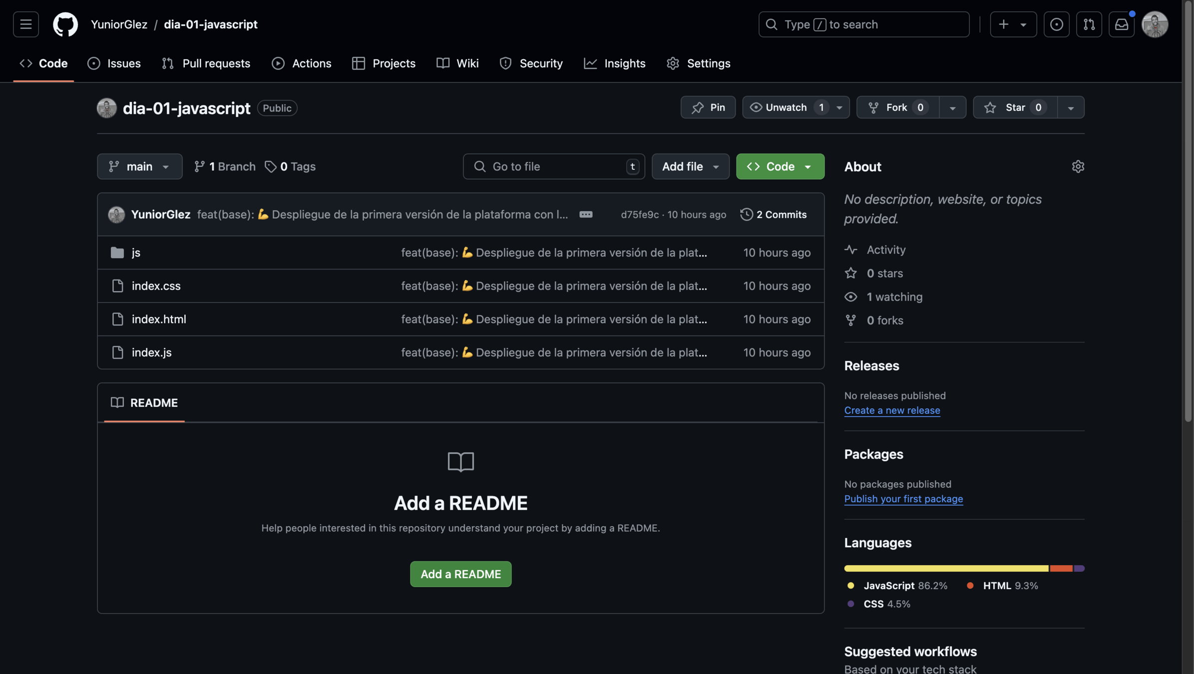Expand commit message ellipsis button
The width and height of the screenshot is (1194, 674).
[x=586, y=214]
